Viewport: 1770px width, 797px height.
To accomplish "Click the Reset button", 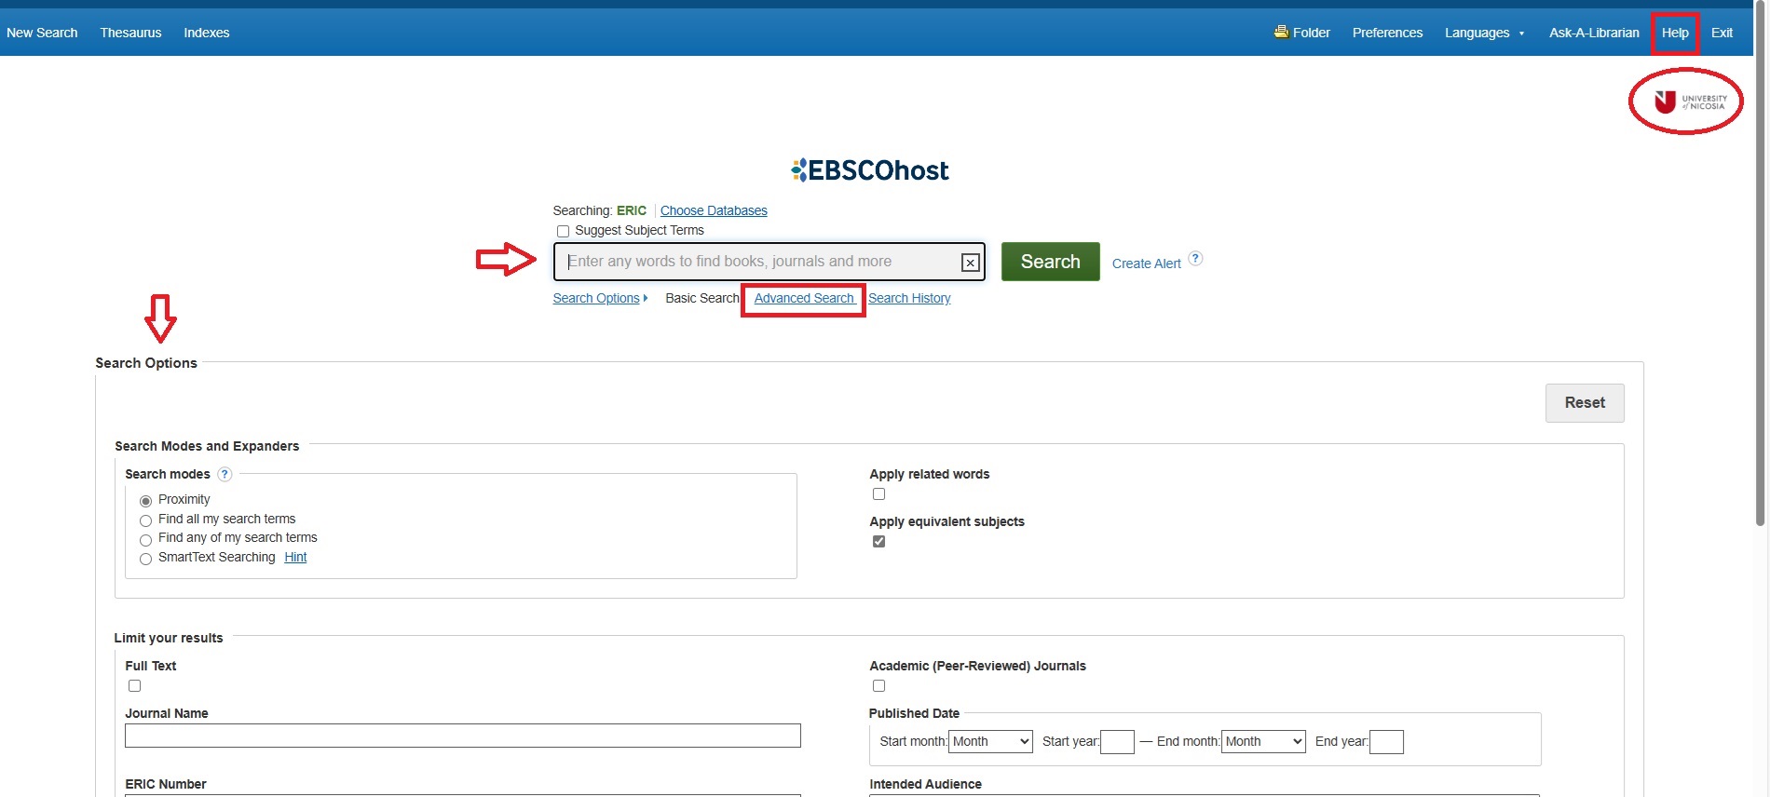I will point(1585,403).
